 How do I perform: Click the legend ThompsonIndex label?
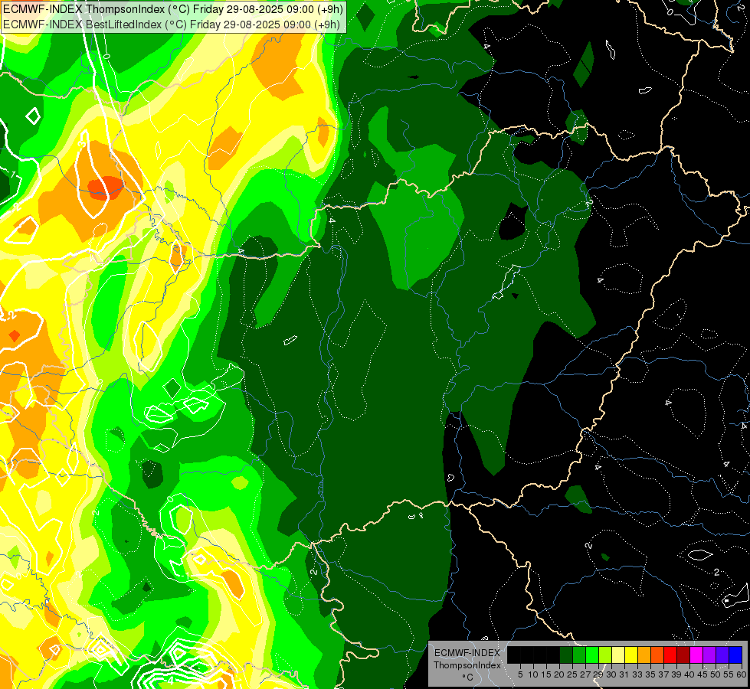click(x=467, y=665)
